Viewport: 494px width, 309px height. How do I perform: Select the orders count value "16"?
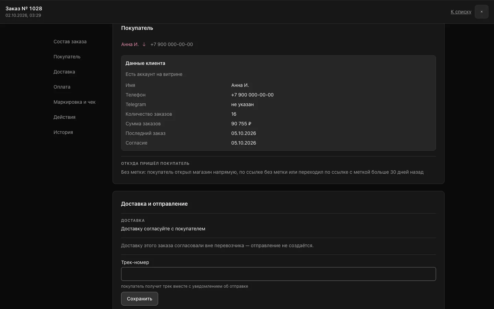(234, 114)
